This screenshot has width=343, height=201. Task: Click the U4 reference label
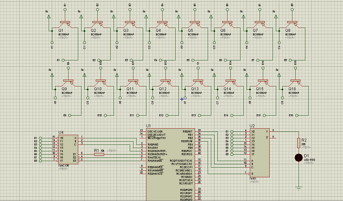pyautogui.click(x=61, y=132)
